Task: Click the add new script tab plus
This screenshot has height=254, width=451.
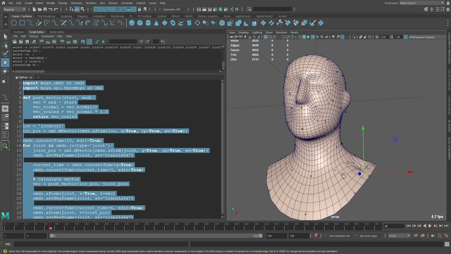Action: tap(38, 77)
